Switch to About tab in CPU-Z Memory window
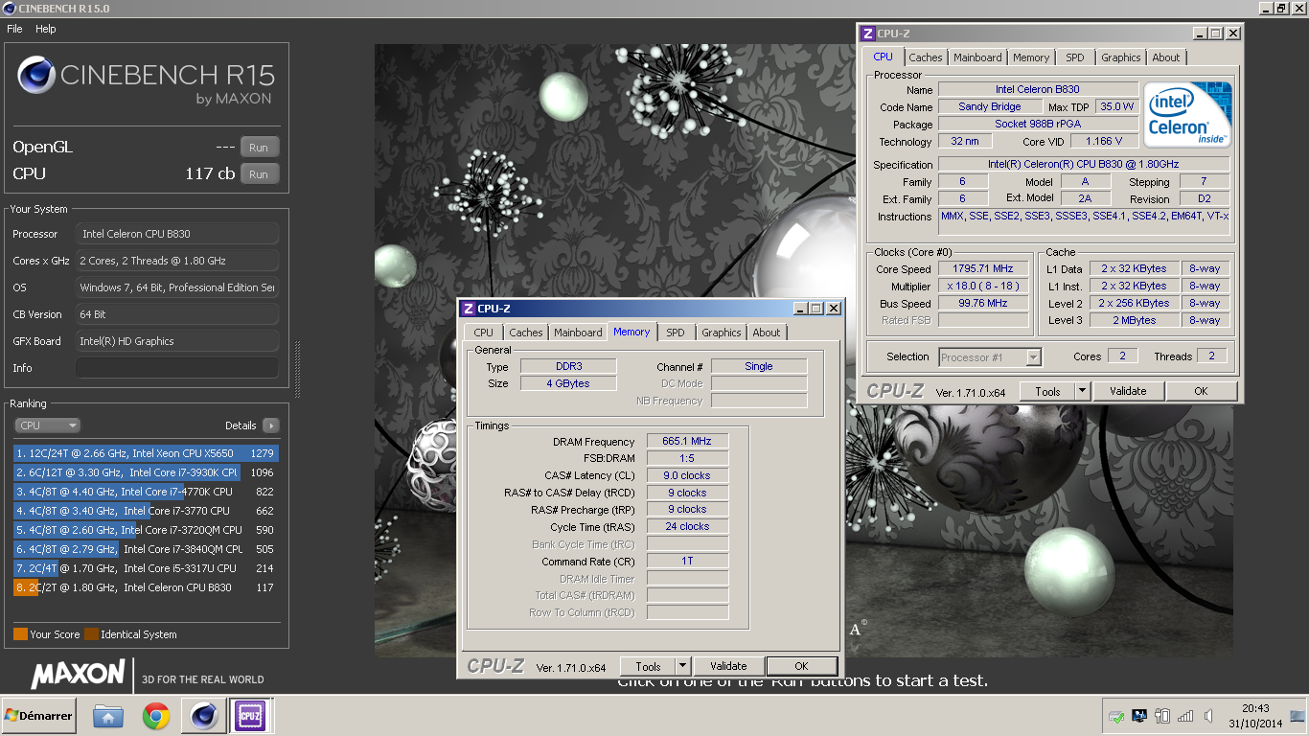 pos(767,333)
